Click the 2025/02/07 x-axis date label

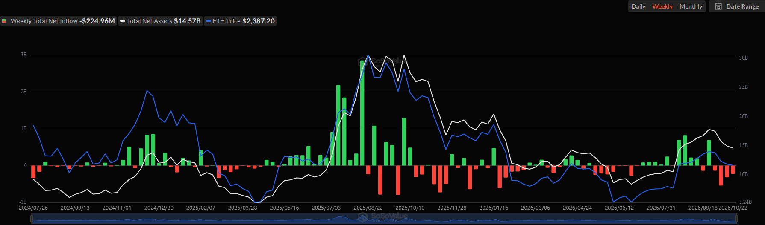coord(201,208)
